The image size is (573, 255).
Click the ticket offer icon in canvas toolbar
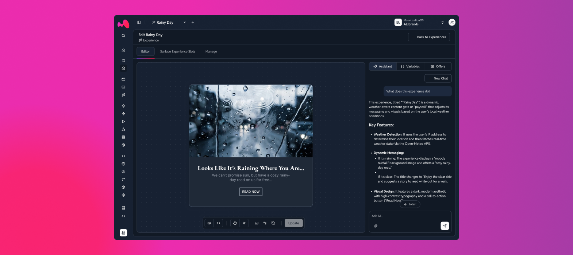[x=257, y=223]
